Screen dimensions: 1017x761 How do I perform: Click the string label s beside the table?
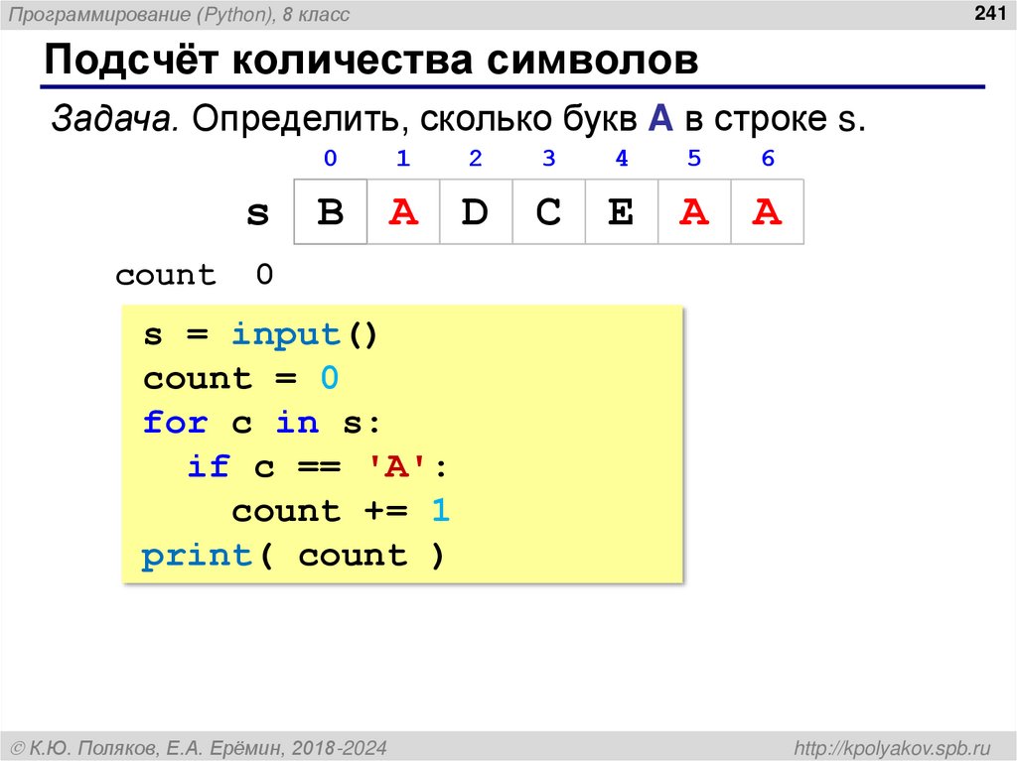coord(258,211)
